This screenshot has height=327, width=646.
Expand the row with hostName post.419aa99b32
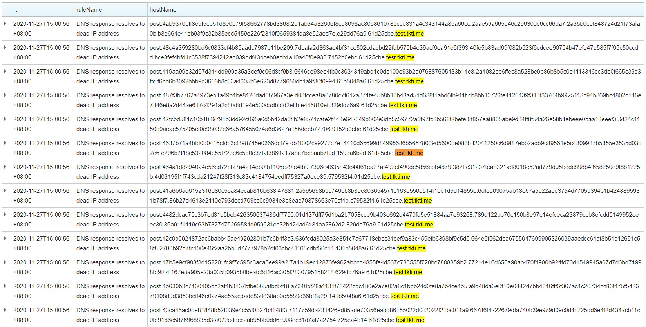pyautogui.click(x=5, y=72)
